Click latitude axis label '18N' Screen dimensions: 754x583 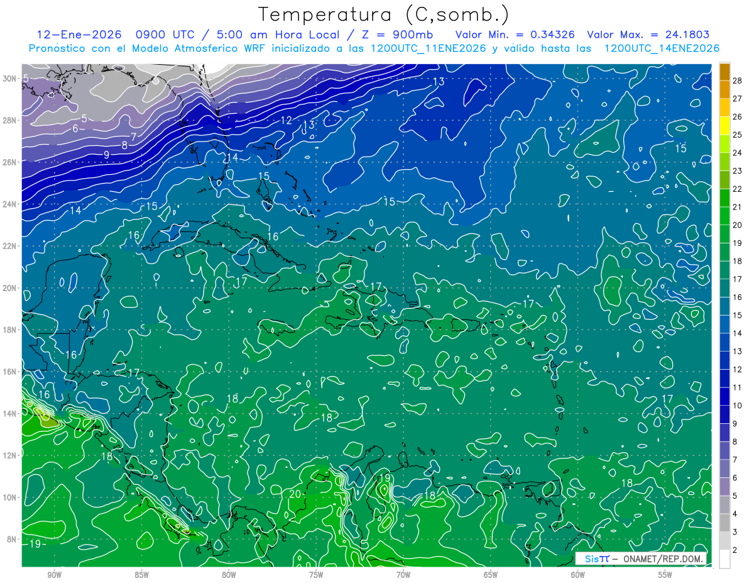click(x=10, y=330)
